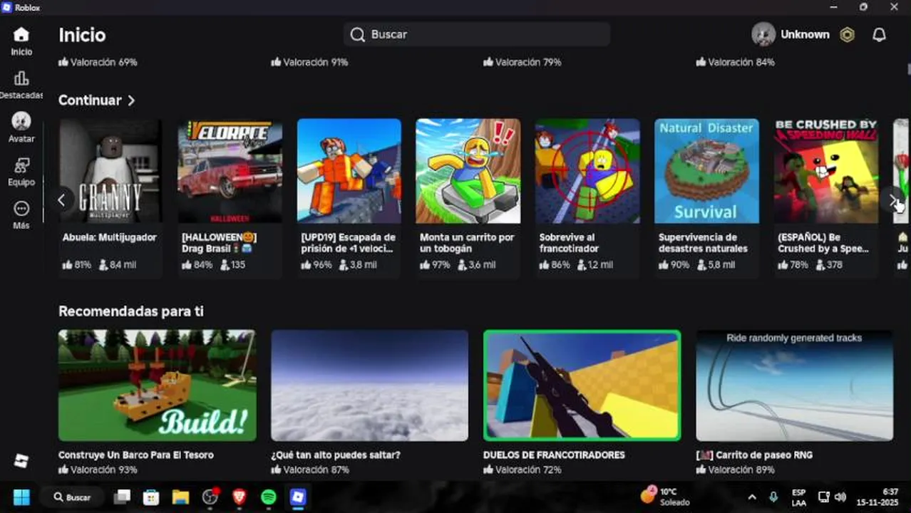Image resolution: width=911 pixels, height=513 pixels.
Task: Open the Más three-dots sidebar icon
Action: pos(21,209)
